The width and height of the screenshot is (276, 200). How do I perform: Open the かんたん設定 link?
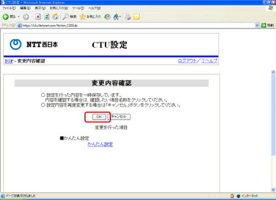point(100,144)
